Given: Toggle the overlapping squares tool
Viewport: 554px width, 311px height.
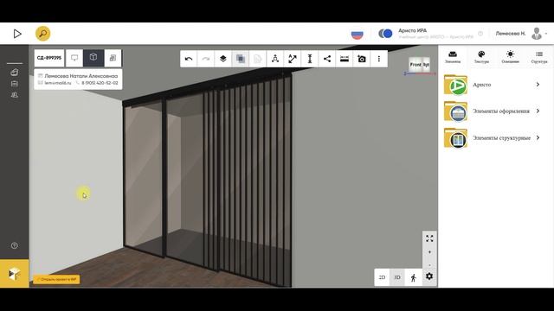Looking at the screenshot, I should click(x=241, y=59).
